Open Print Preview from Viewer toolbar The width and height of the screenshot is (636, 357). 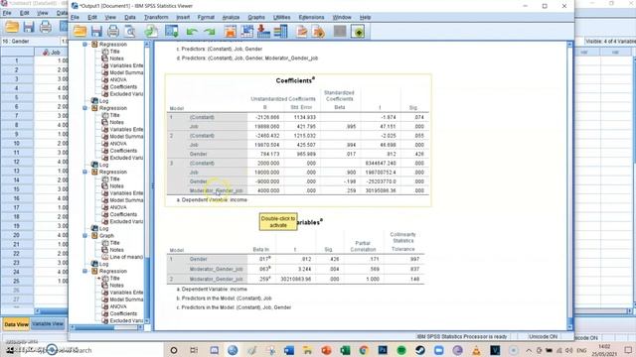(130, 31)
